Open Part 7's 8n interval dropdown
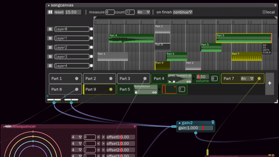This screenshot has width=279, height=157. click(x=247, y=78)
